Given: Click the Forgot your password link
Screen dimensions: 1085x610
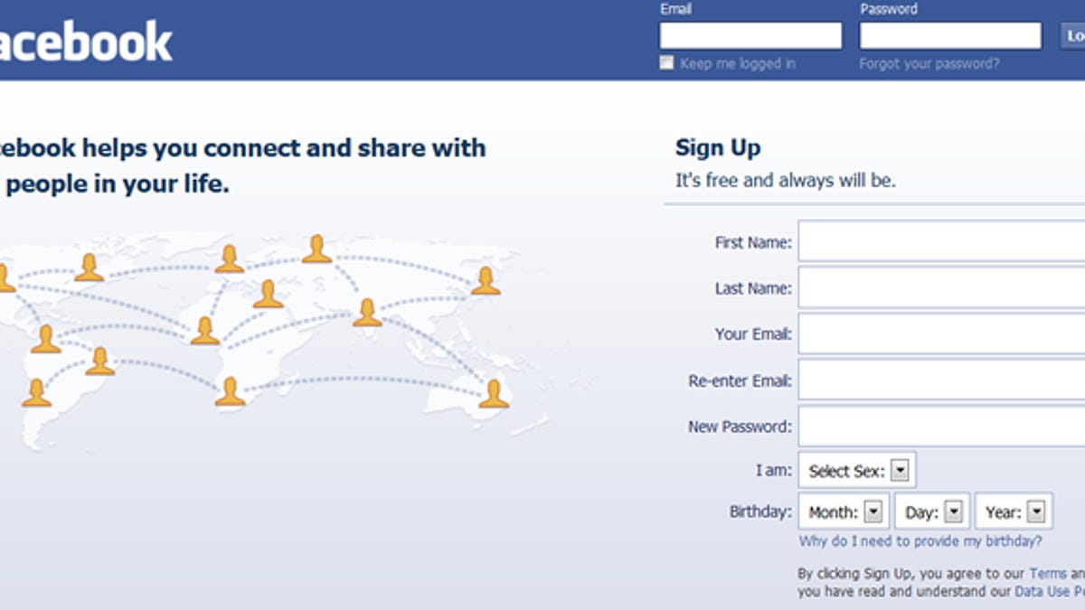Looking at the screenshot, I should [929, 64].
